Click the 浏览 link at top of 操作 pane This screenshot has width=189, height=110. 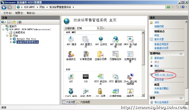157,22
